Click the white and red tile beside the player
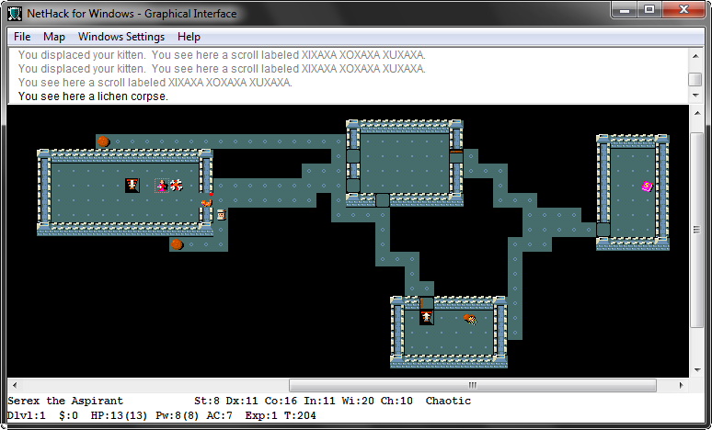Viewport: 712px width, 430px height. pyautogui.click(x=177, y=185)
